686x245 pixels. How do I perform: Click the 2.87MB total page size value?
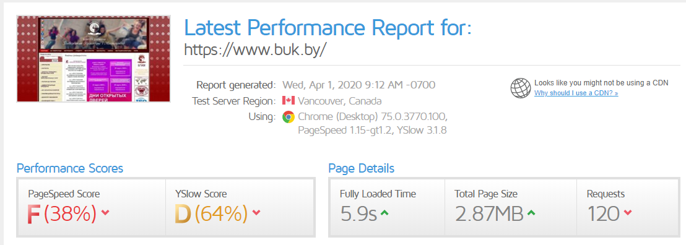[489, 214]
